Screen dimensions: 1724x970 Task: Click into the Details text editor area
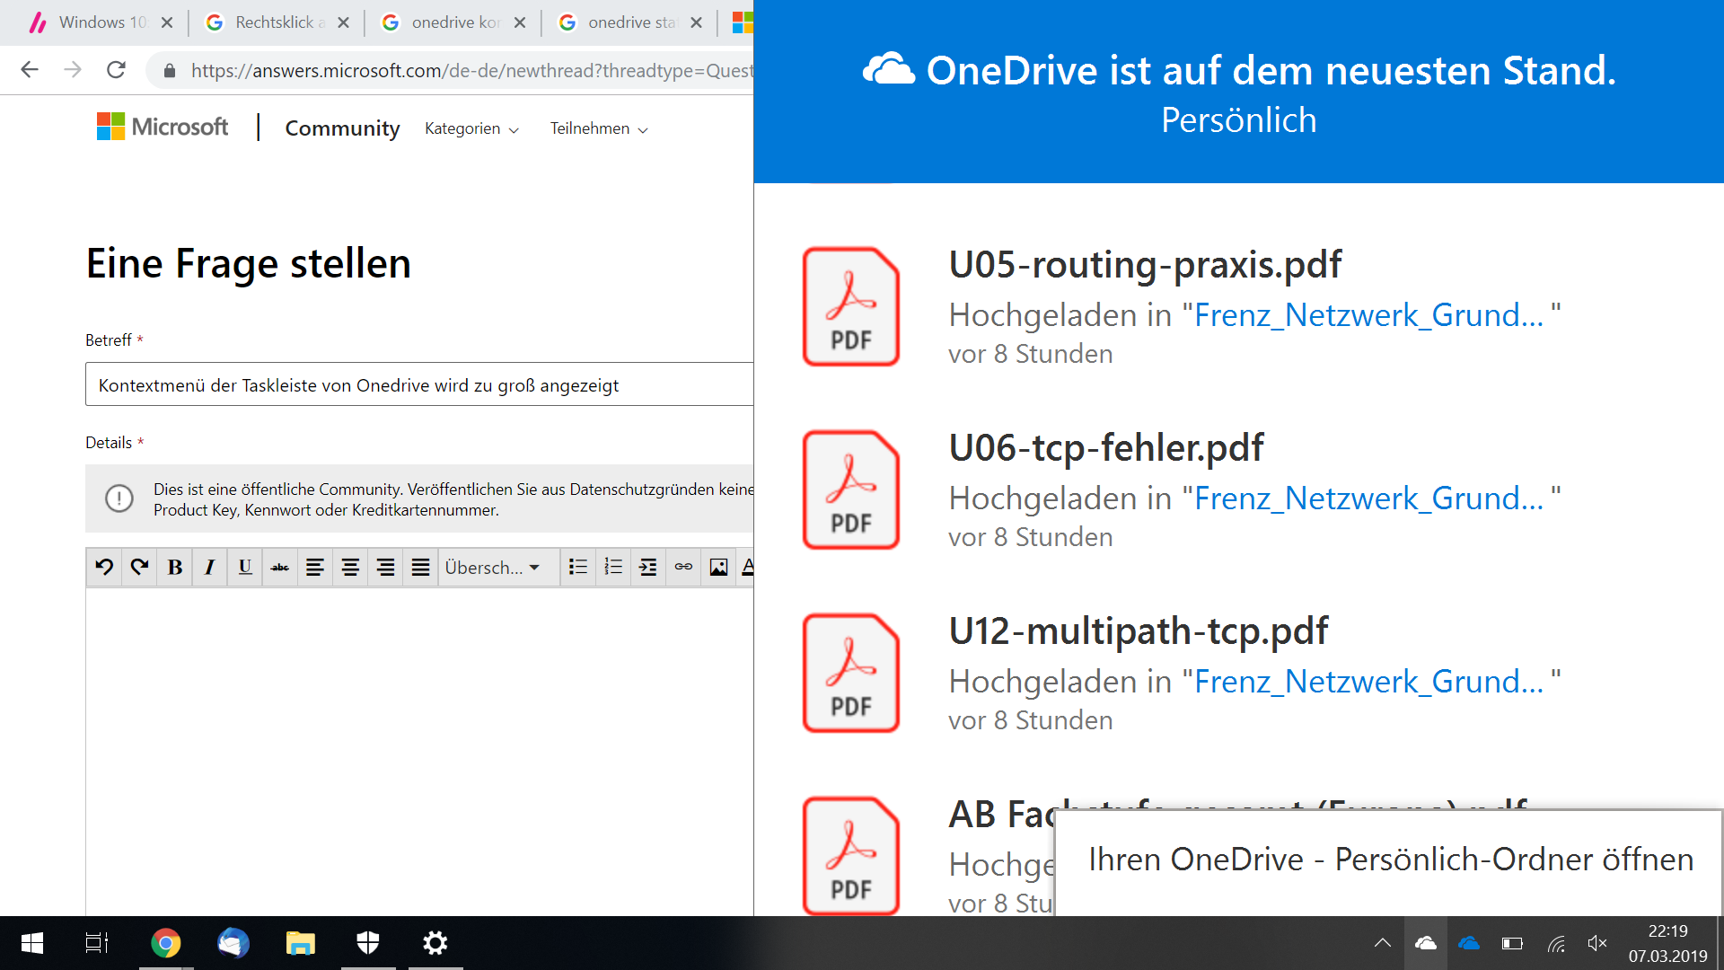click(x=419, y=752)
